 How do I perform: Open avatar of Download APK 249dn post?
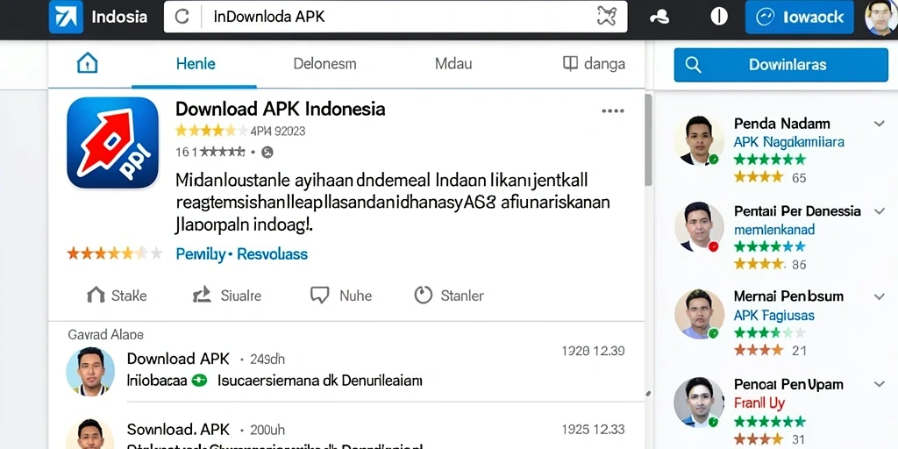click(x=90, y=371)
